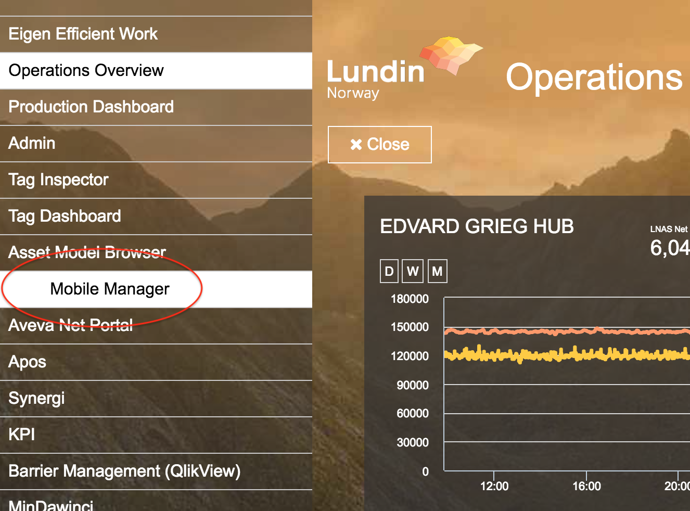This screenshot has height=511, width=690.
Task: Close the side menu with Close button
Action: point(380,145)
